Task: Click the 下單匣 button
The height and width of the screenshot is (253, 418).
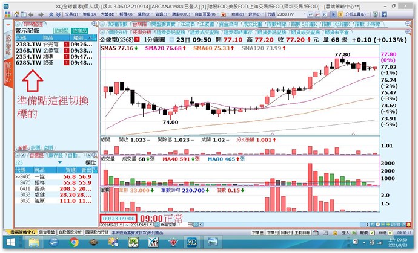Action: coord(257,231)
